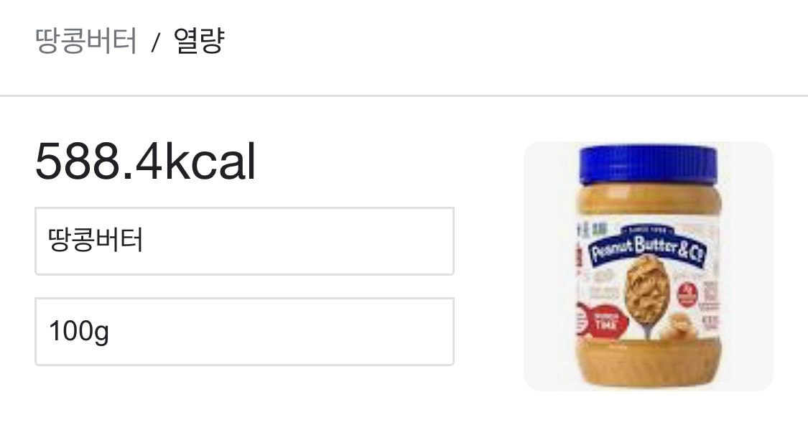Focus the 100g quantity field
Screen dimensions: 808x425
pos(244,331)
